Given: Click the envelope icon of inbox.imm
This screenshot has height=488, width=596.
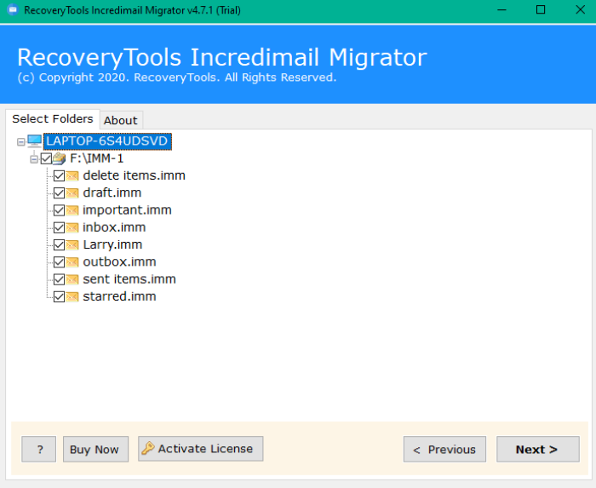Looking at the screenshot, I should click(x=72, y=227).
